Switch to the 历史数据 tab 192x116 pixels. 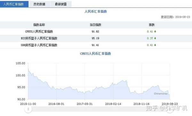(39, 4)
